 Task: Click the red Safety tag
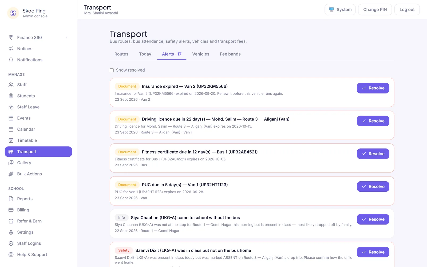(124, 250)
